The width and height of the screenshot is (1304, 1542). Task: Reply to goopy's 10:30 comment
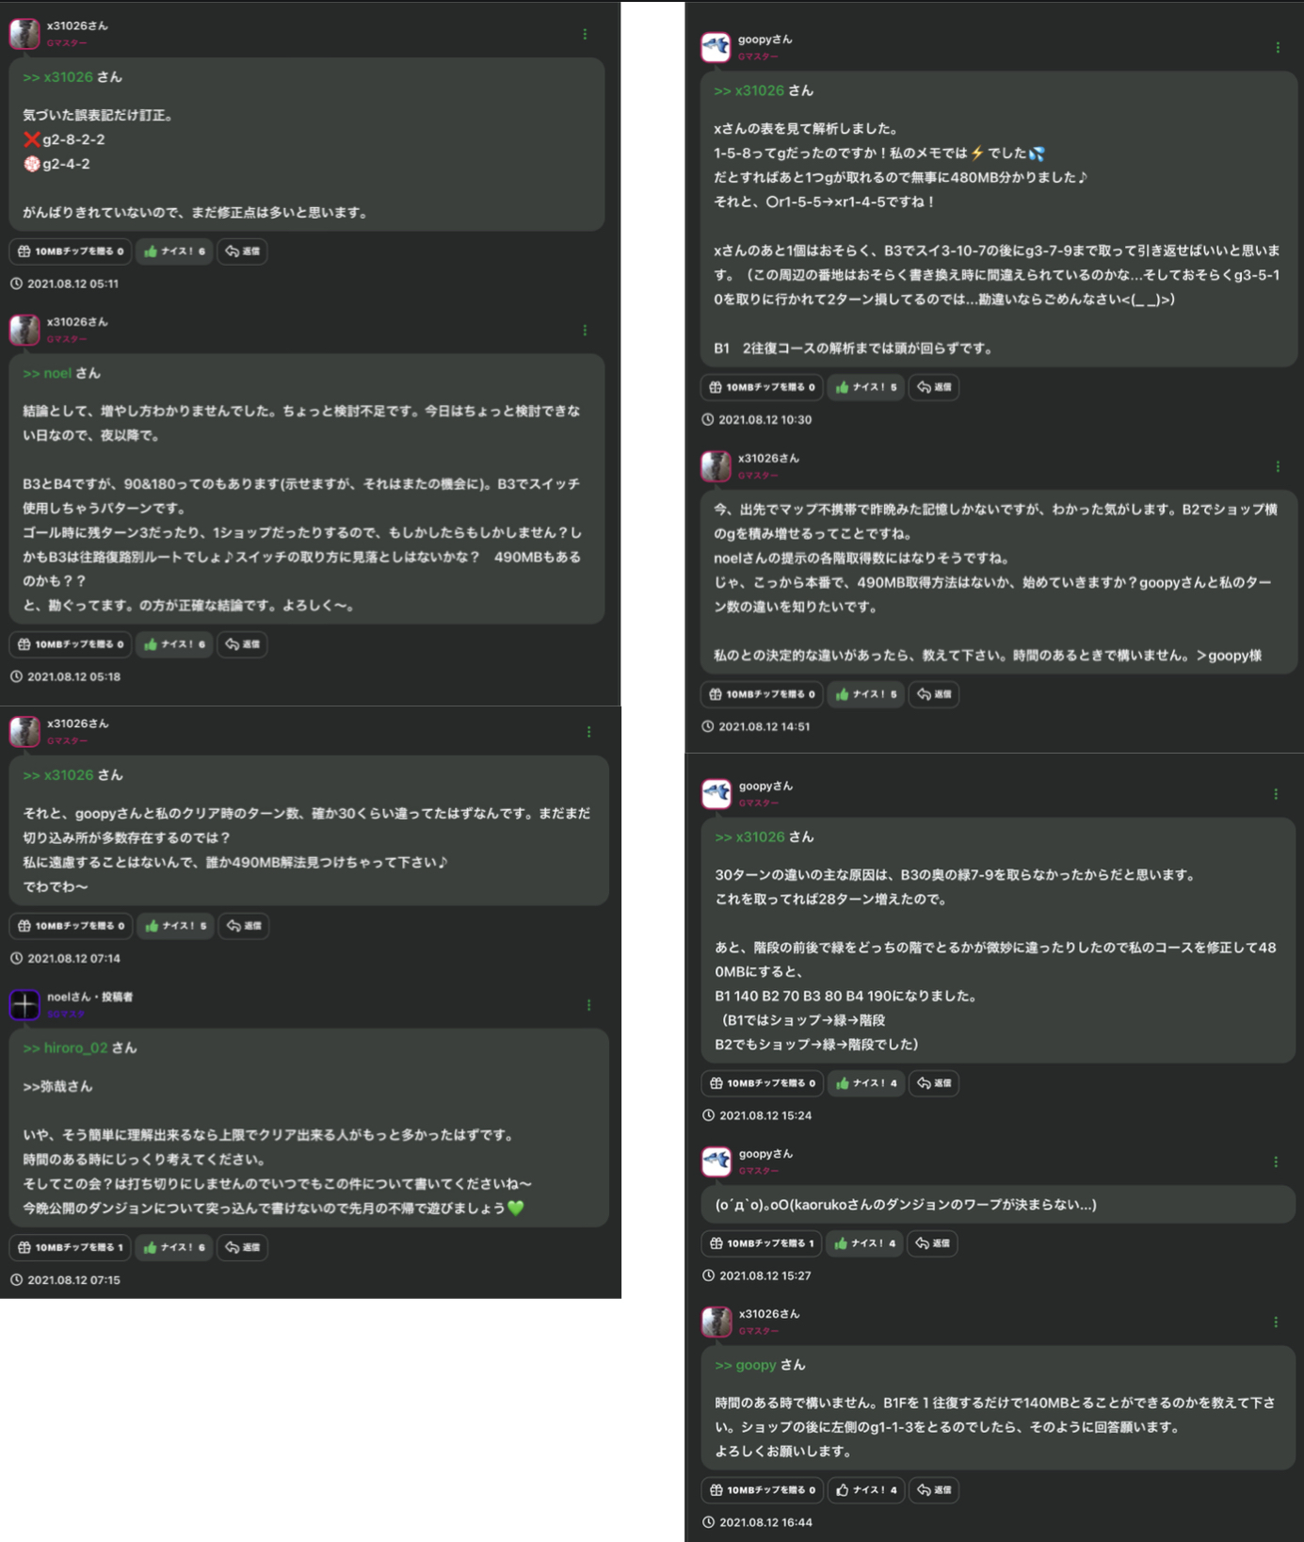point(934,387)
